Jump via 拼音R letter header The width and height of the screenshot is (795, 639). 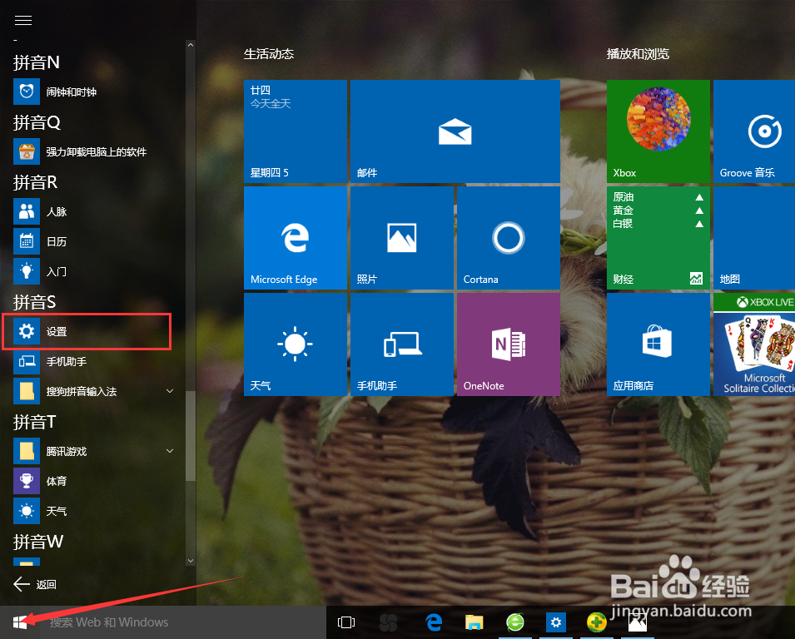tap(36, 182)
